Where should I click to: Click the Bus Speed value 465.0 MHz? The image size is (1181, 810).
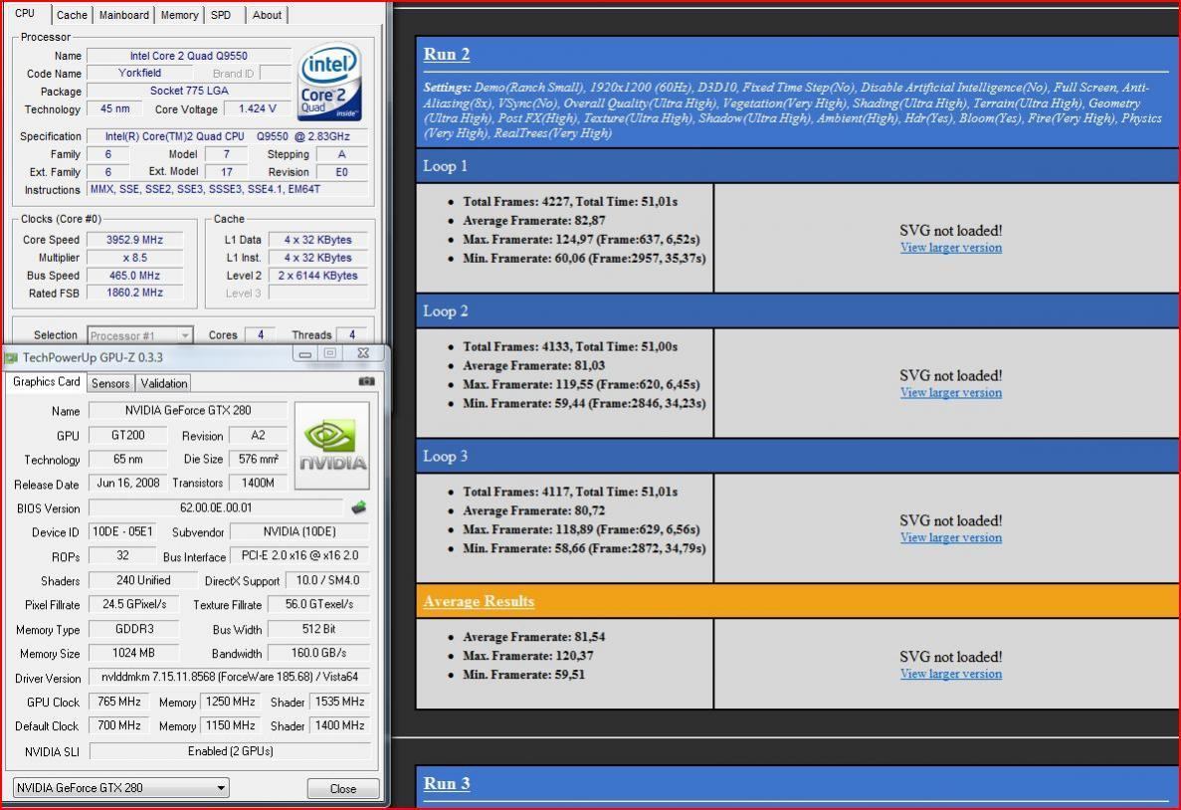pyautogui.click(x=134, y=275)
